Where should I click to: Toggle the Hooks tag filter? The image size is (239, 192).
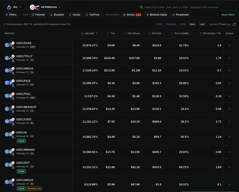click(75, 15)
